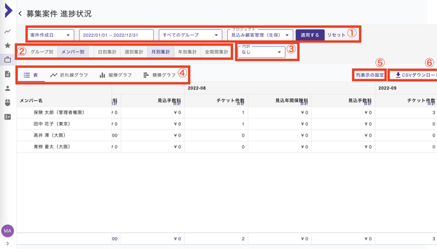Image resolution: width=437 pixels, height=249 pixels.
Task: Select 日別集計 period
Action: [x=107, y=52]
